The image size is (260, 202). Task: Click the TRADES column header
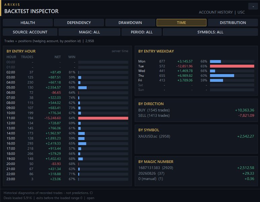click(x=27, y=57)
